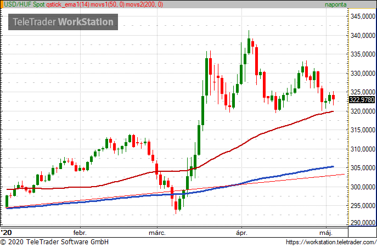Click the 320,0000 price axis label
The height and width of the screenshot is (247, 377).
[363, 111]
